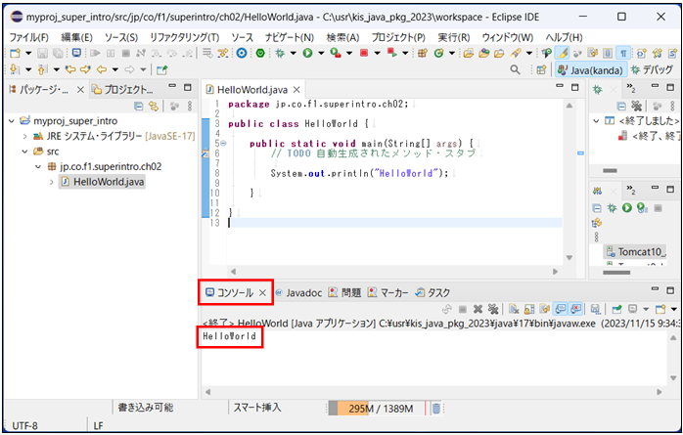Image resolution: width=683 pixels, height=435 pixels.
Task: Run garbage collector using trash icon
Action: [x=436, y=409]
